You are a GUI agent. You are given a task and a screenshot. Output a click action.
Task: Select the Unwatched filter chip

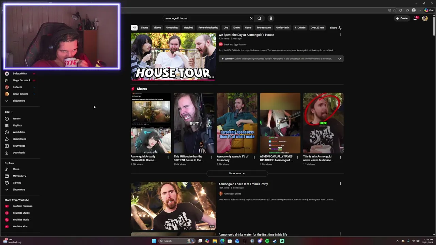click(x=172, y=28)
